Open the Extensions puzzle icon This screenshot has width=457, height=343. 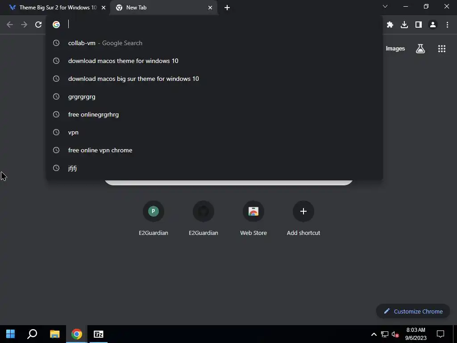coord(390,25)
